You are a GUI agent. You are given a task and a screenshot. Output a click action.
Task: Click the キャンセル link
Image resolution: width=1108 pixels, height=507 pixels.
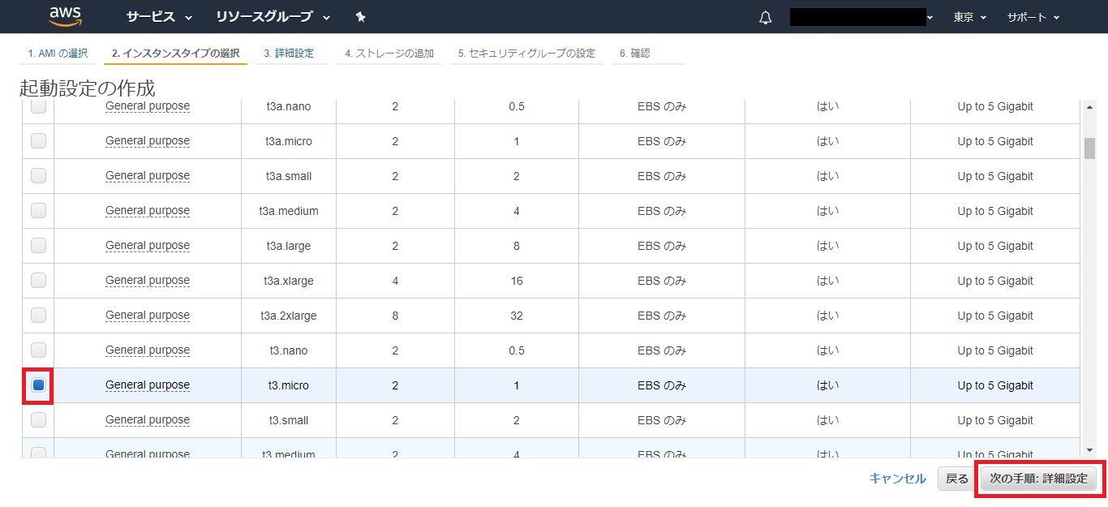click(897, 479)
